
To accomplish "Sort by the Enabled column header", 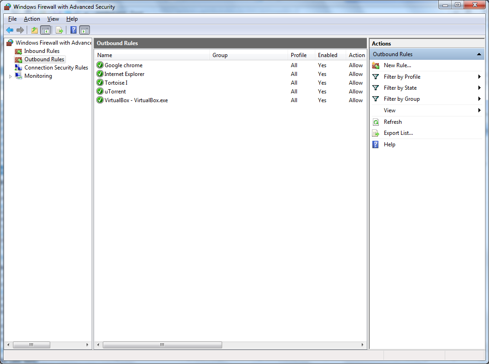I will (330, 55).
